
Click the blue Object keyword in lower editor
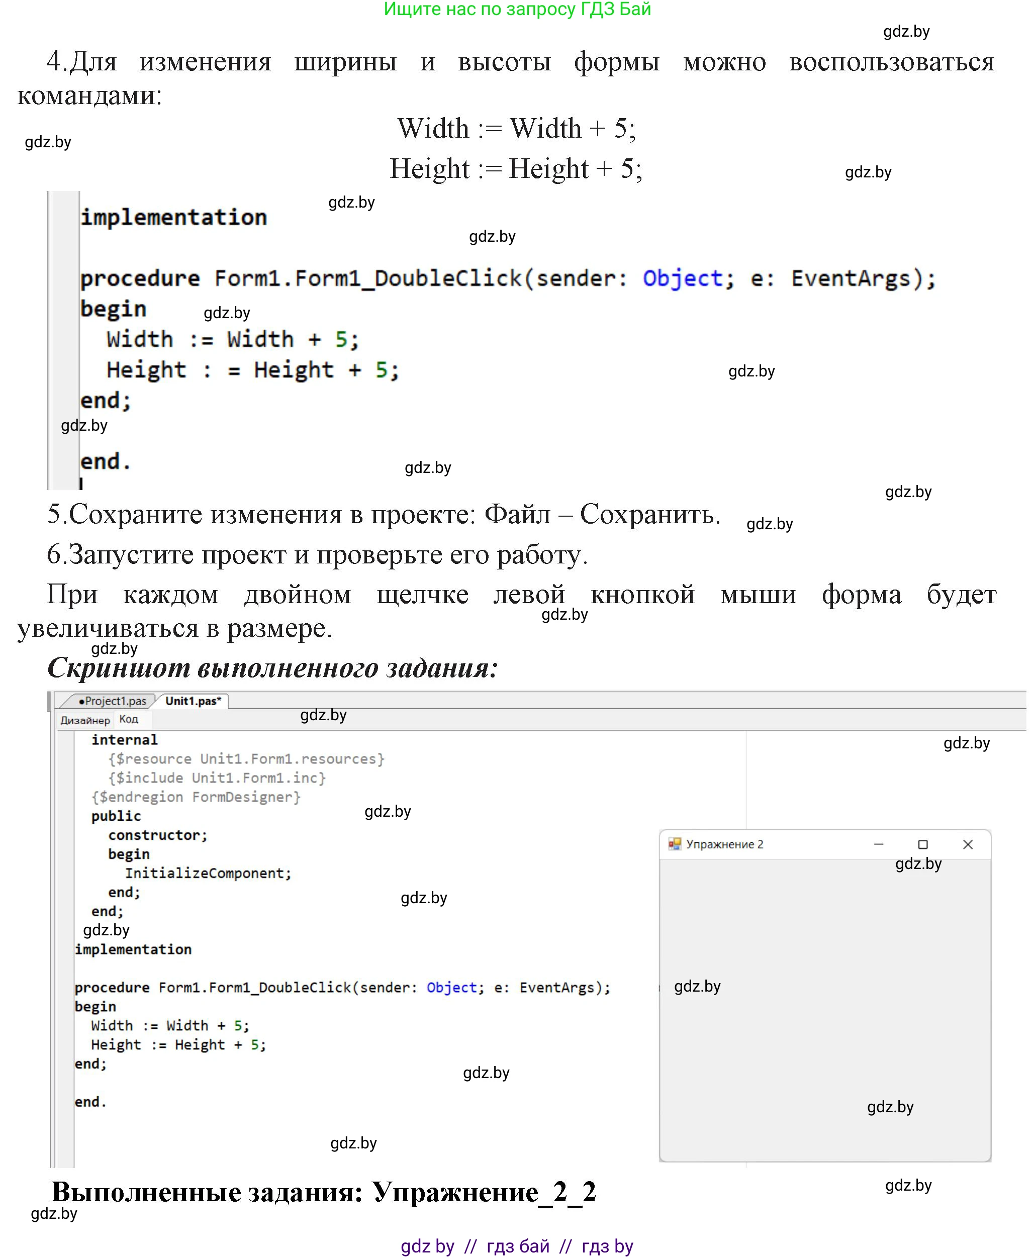click(x=452, y=987)
